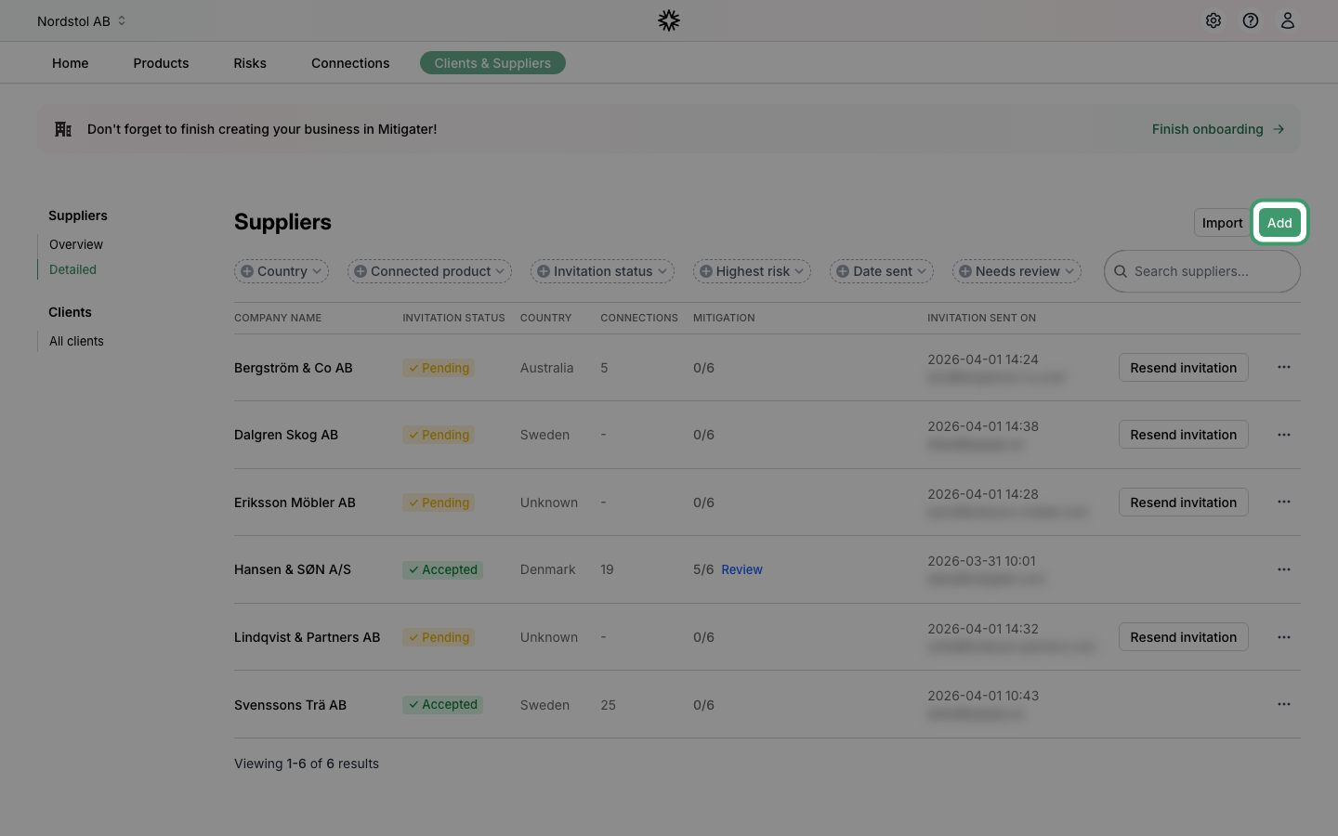Click the Eriksson Möbler AB company name
Image resolution: width=1338 pixels, height=836 pixels.
pos(295,503)
